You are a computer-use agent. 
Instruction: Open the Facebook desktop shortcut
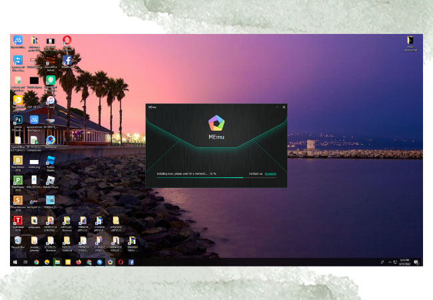click(67, 60)
